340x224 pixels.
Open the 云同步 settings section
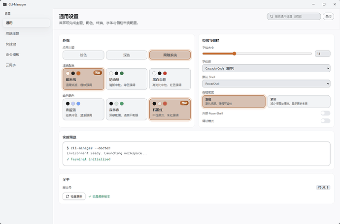click(26, 65)
